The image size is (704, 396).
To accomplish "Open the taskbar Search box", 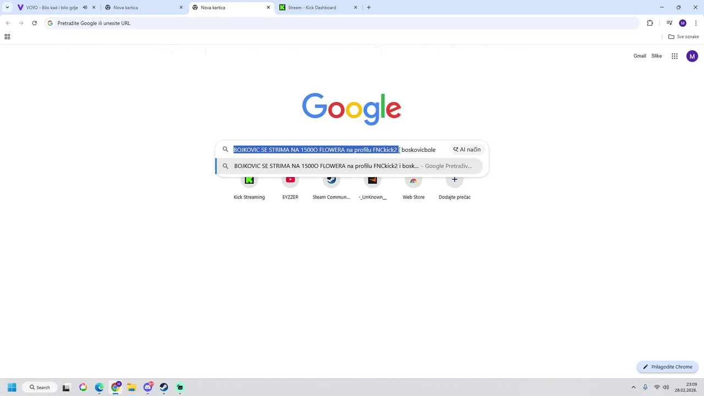I will (x=39, y=387).
